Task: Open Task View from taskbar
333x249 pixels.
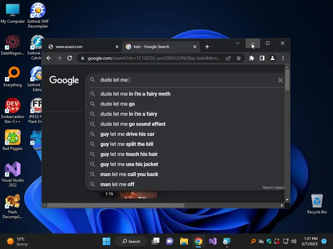Action: click(x=155, y=241)
